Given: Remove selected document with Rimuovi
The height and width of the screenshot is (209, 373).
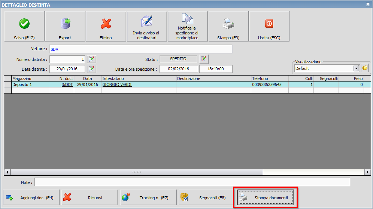Looking at the screenshot, I should tap(90, 198).
